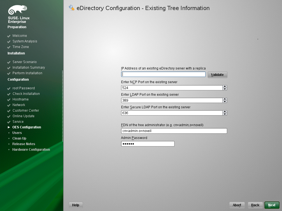The image size is (282, 211).
Task: Decrease the NCP Port value
Action: coord(225,89)
